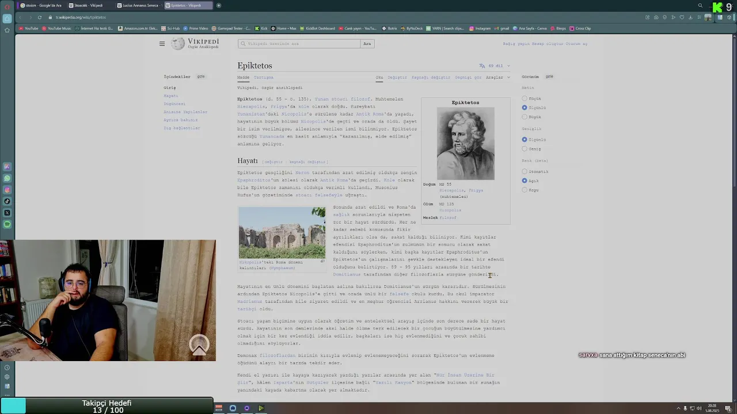Open the Epaphroditos link
737x414 pixels.
(254, 180)
